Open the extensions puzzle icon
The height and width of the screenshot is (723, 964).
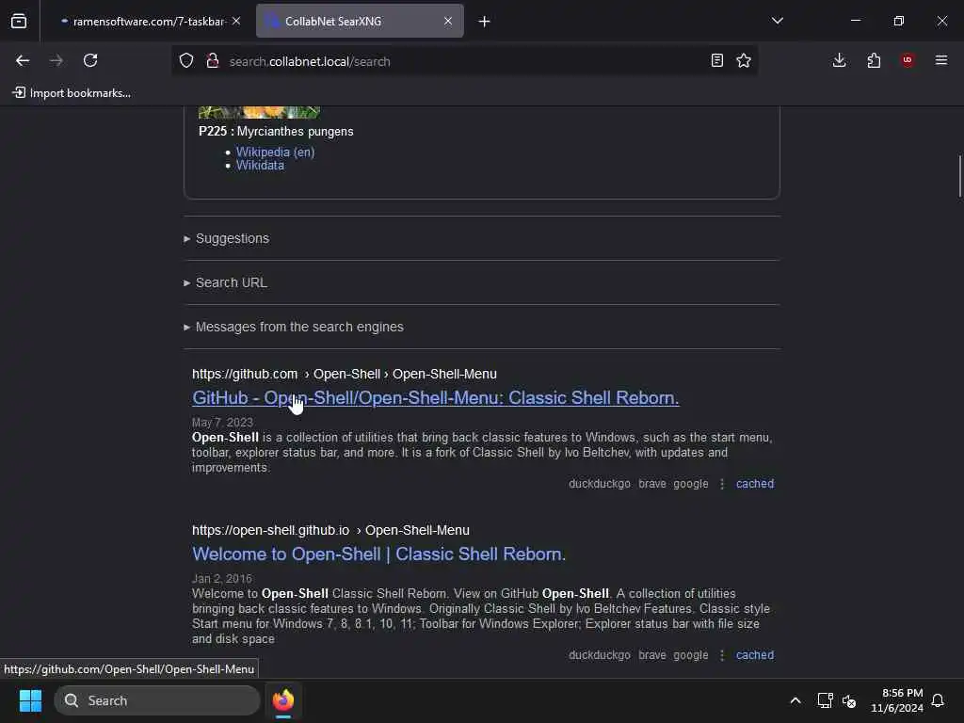pyautogui.click(x=874, y=60)
